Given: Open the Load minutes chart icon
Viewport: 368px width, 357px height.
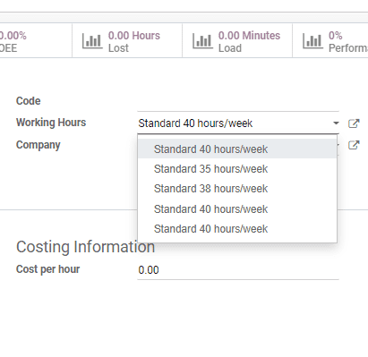Looking at the screenshot, I should [x=203, y=41].
